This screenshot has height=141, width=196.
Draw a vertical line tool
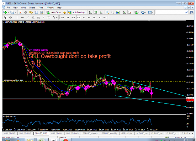click(17, 17)
